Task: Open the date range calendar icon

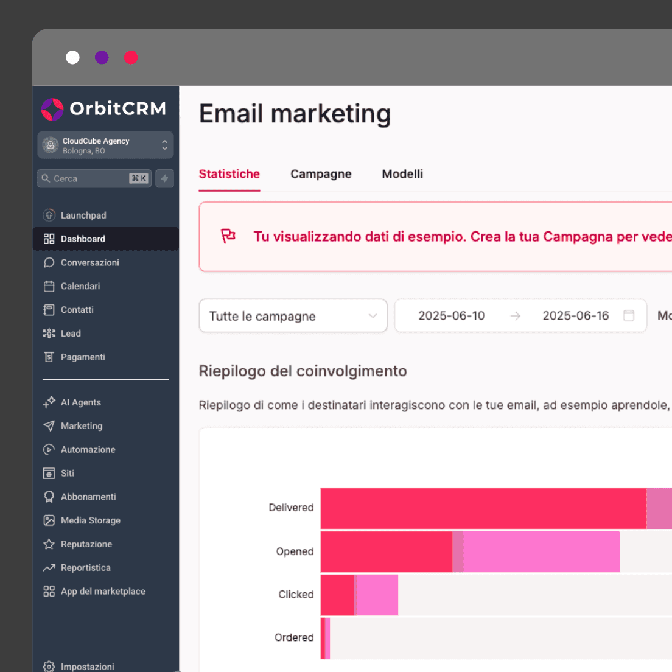Action: [x=629, y=315]
